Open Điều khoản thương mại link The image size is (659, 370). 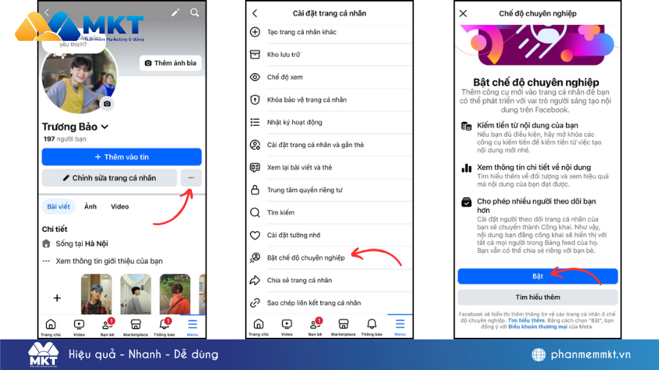pos(537,327)
